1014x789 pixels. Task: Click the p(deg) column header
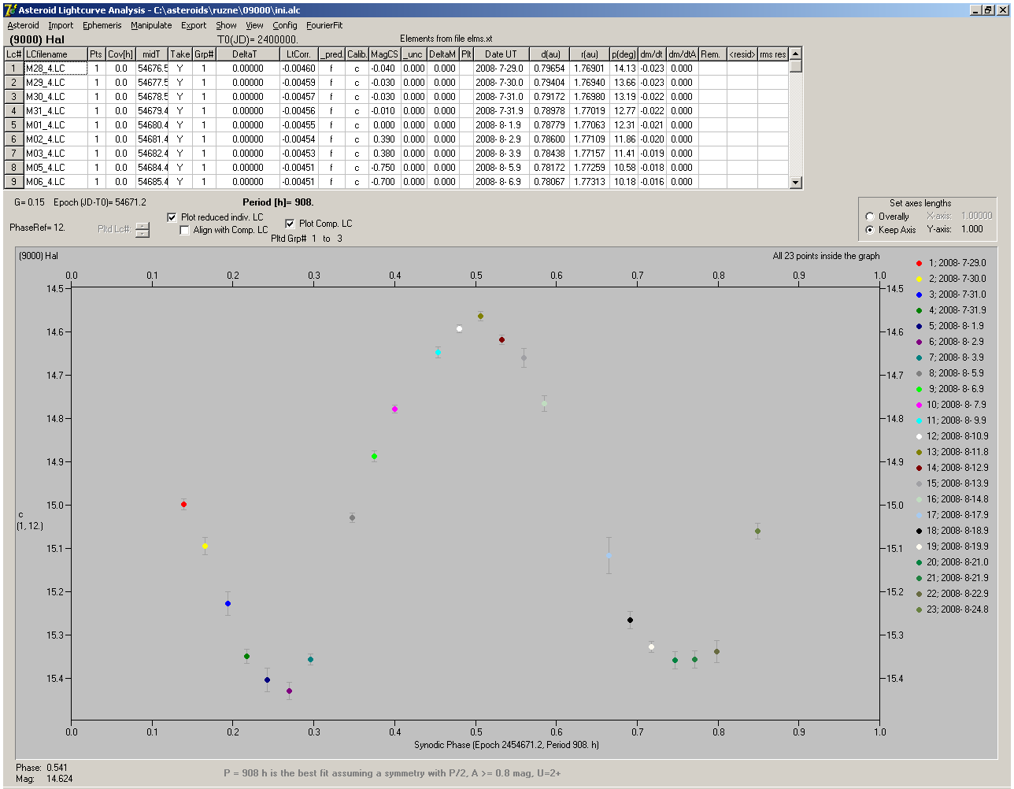coord(624,54)
